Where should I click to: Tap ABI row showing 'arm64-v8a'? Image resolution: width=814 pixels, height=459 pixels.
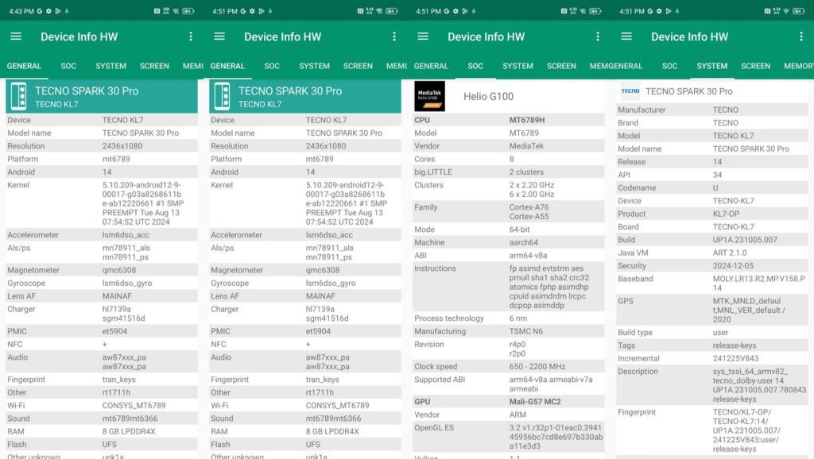509,255
